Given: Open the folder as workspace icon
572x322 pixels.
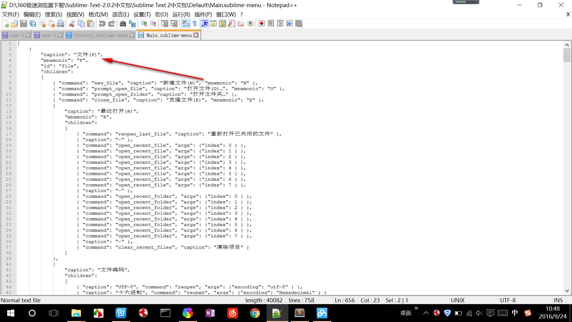Looking at the screenshot, I should click(241, 24).
